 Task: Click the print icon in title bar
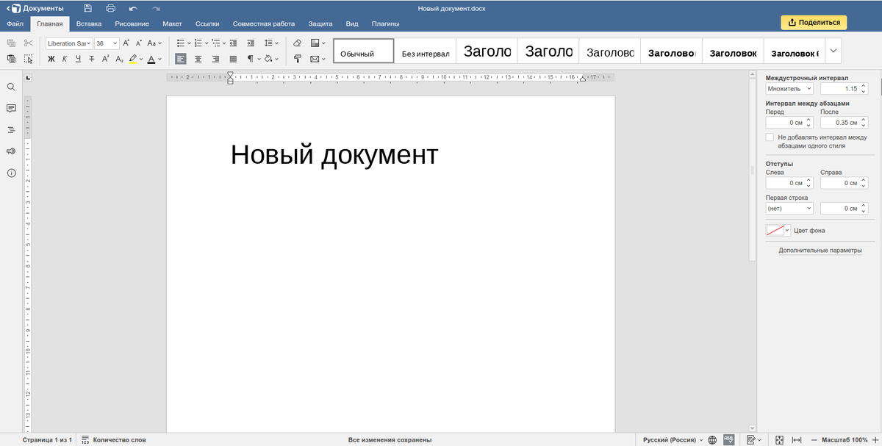(x=110, y=8)
